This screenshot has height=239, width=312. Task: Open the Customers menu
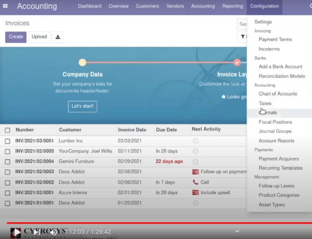click(147, 6)
